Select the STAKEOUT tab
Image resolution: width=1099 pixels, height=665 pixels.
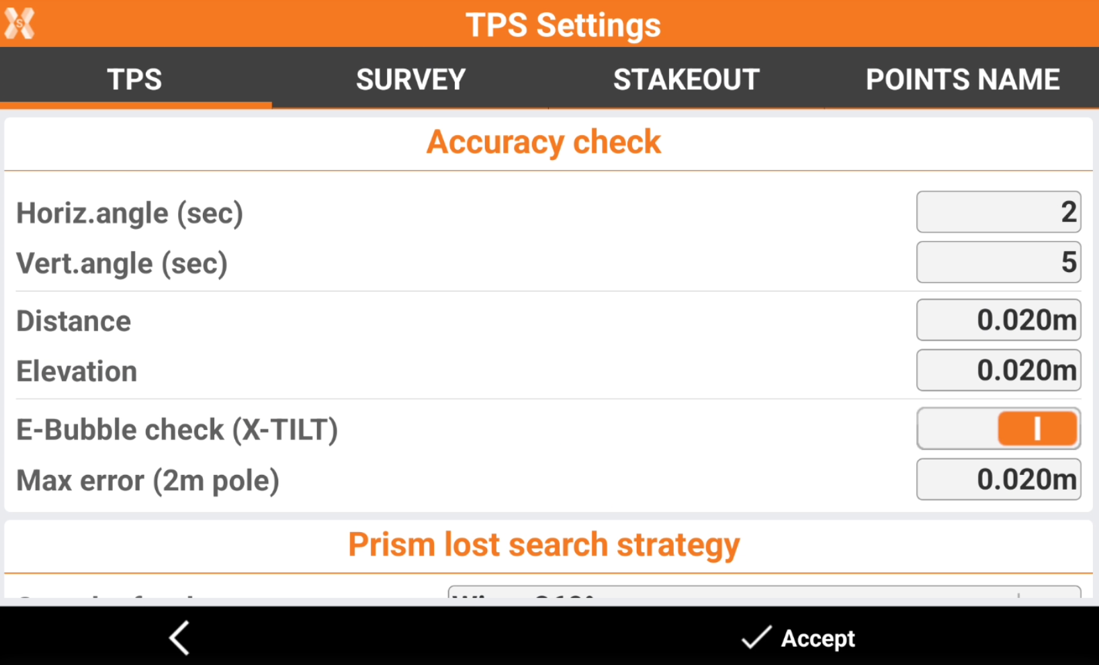686,79
